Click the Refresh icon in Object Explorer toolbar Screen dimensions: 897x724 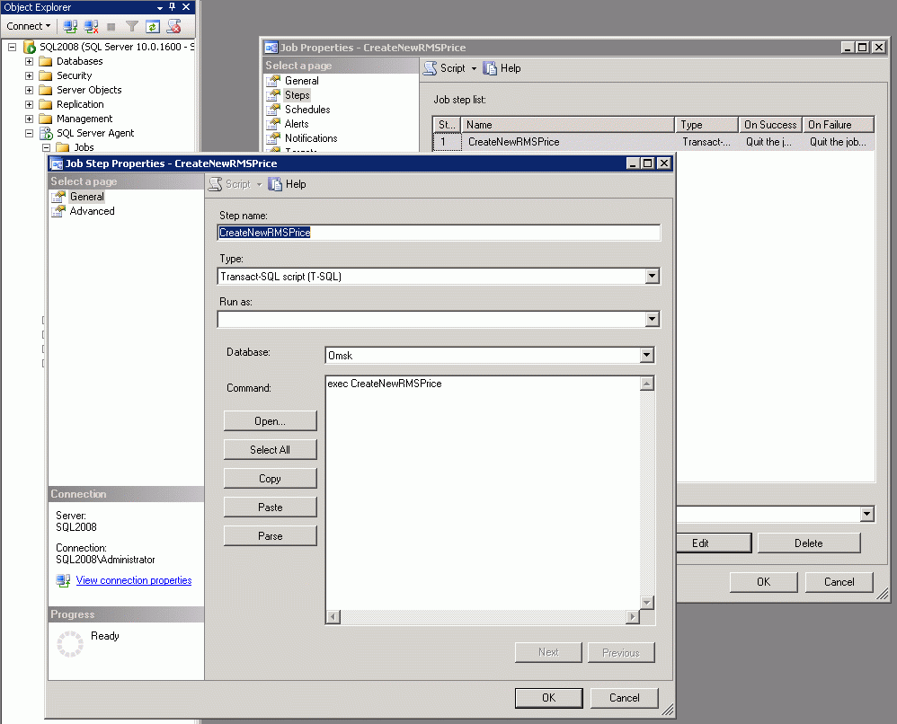(152, 26)
